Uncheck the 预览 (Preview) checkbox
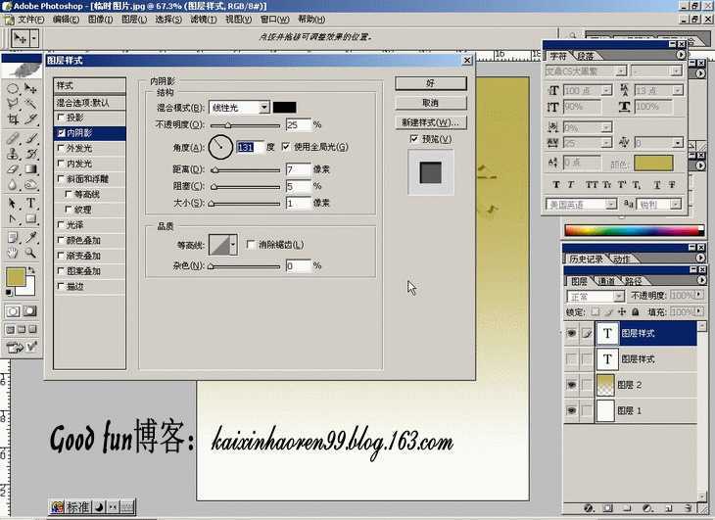 tap(414, 139)
